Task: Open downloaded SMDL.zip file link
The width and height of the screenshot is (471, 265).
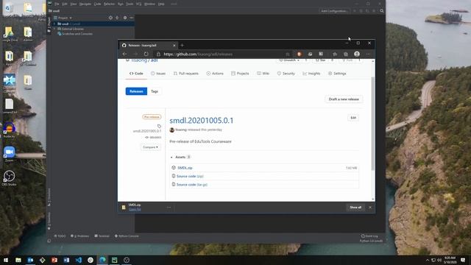Action: click(x=135, y=209)
